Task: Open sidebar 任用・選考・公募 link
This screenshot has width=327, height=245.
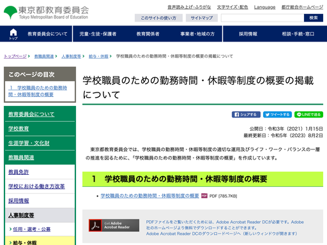Action: pos(32,229)
